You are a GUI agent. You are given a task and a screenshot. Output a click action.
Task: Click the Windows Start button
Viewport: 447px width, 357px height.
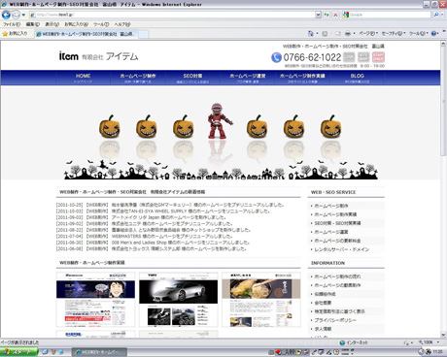[x=18, y=352]
